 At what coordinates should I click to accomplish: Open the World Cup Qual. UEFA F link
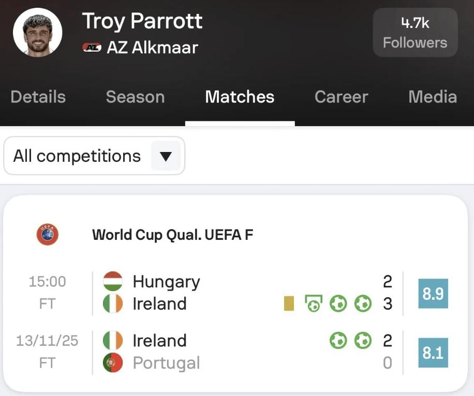click(173, 235)
